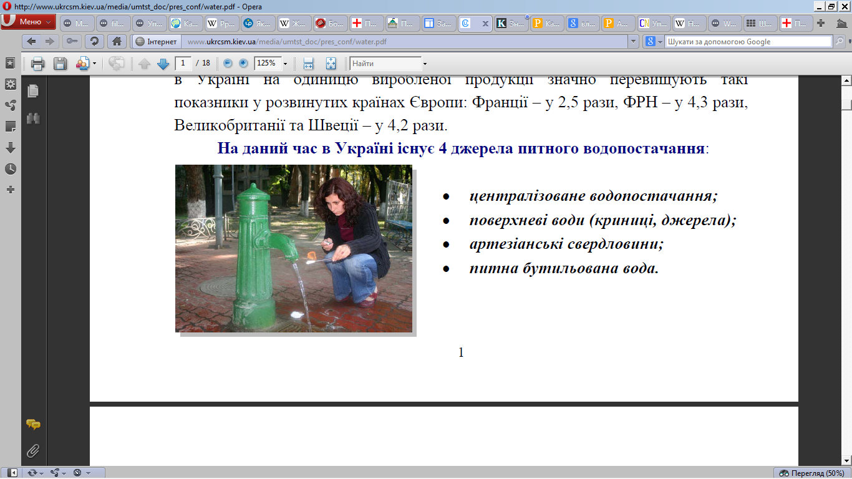Open closed tabs trash icon

[x=841, y=23]
